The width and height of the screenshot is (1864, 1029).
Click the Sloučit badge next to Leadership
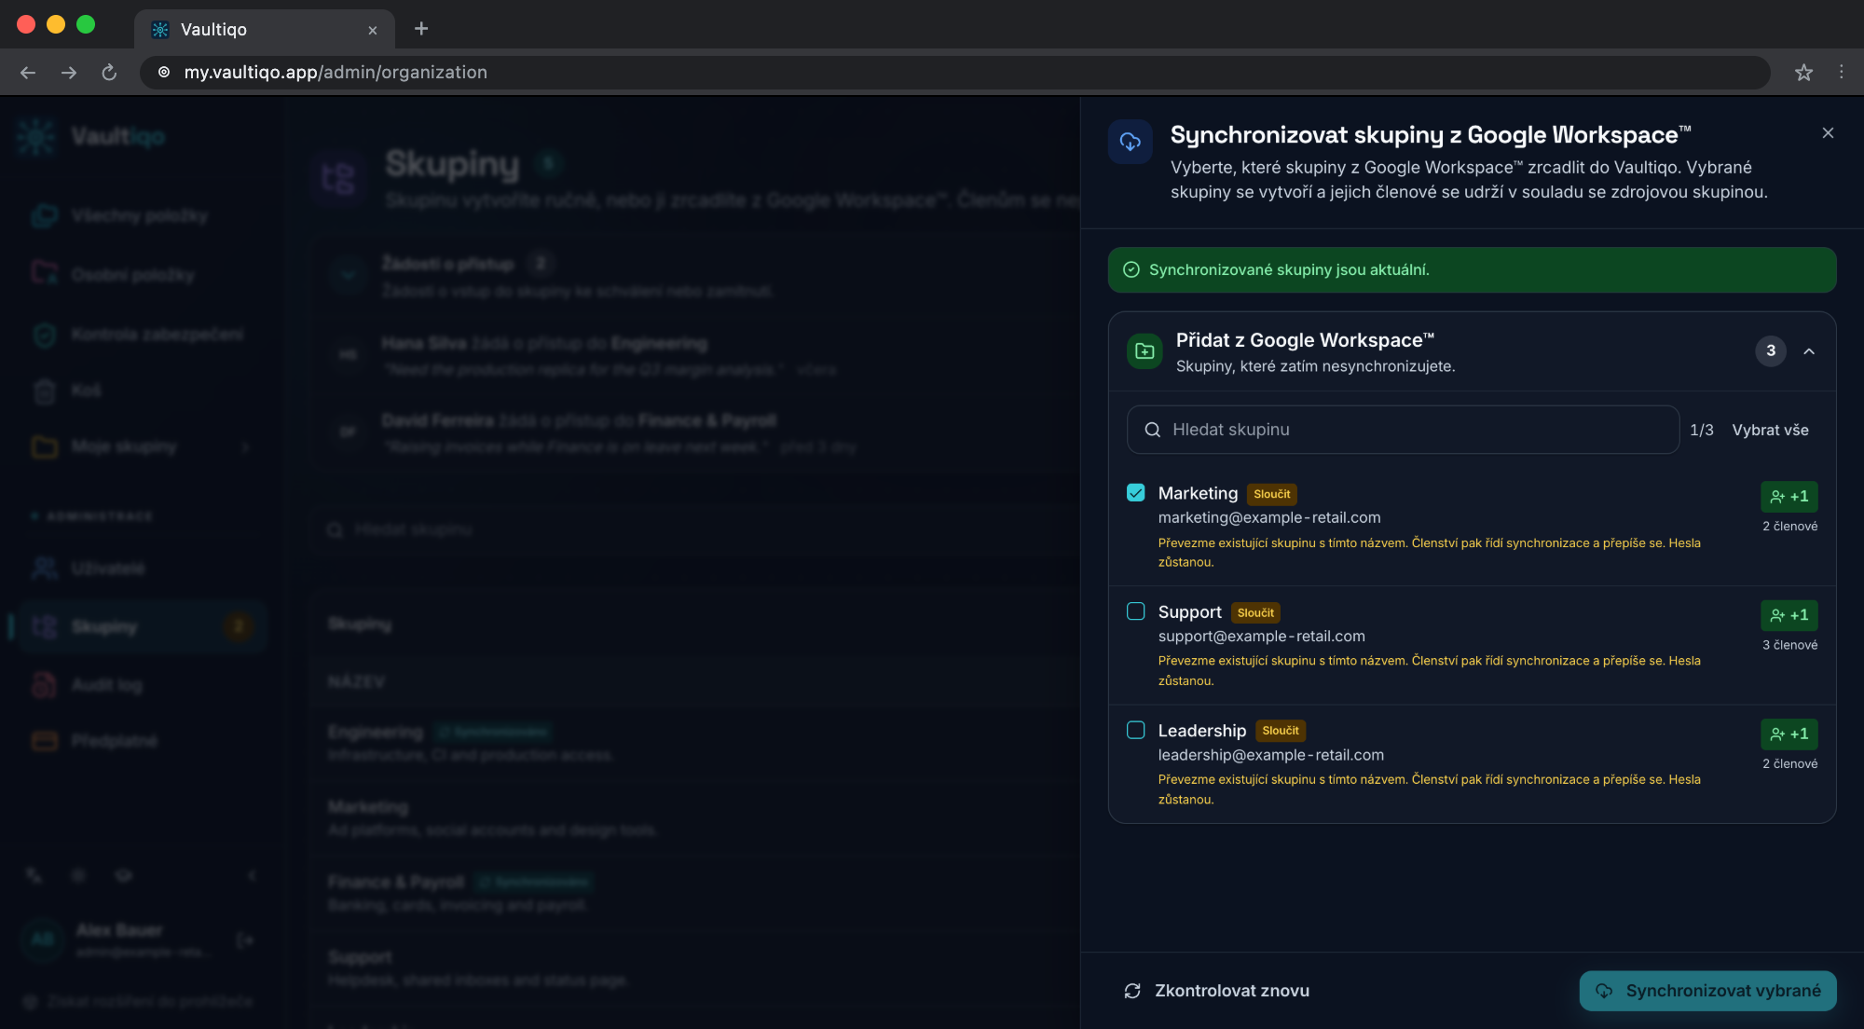[x=1281, y=731]
